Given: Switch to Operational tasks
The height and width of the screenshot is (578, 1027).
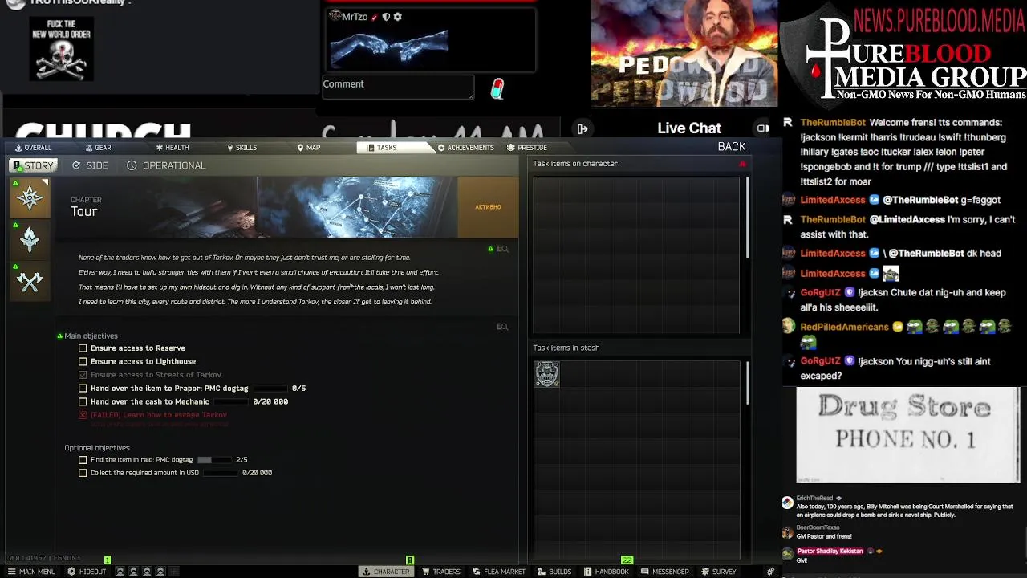Looking at the screenshot, I should pos(166,165).
